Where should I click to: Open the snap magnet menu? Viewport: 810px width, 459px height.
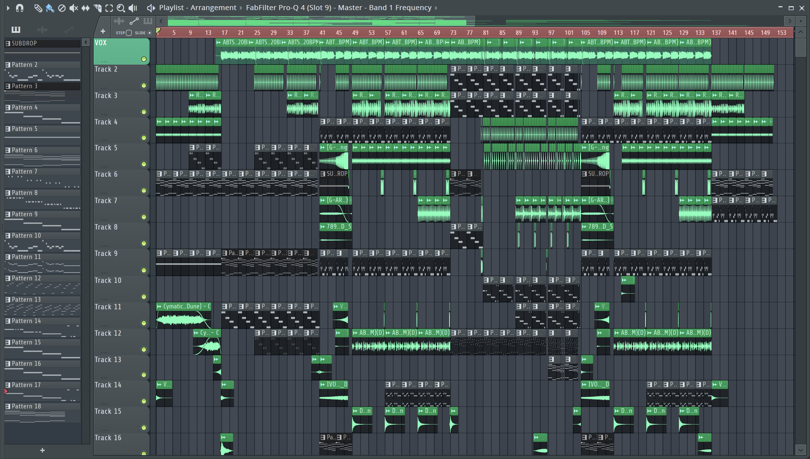tap(20, 8)
